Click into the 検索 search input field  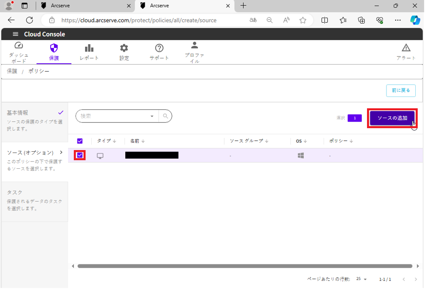coord(114,116)
